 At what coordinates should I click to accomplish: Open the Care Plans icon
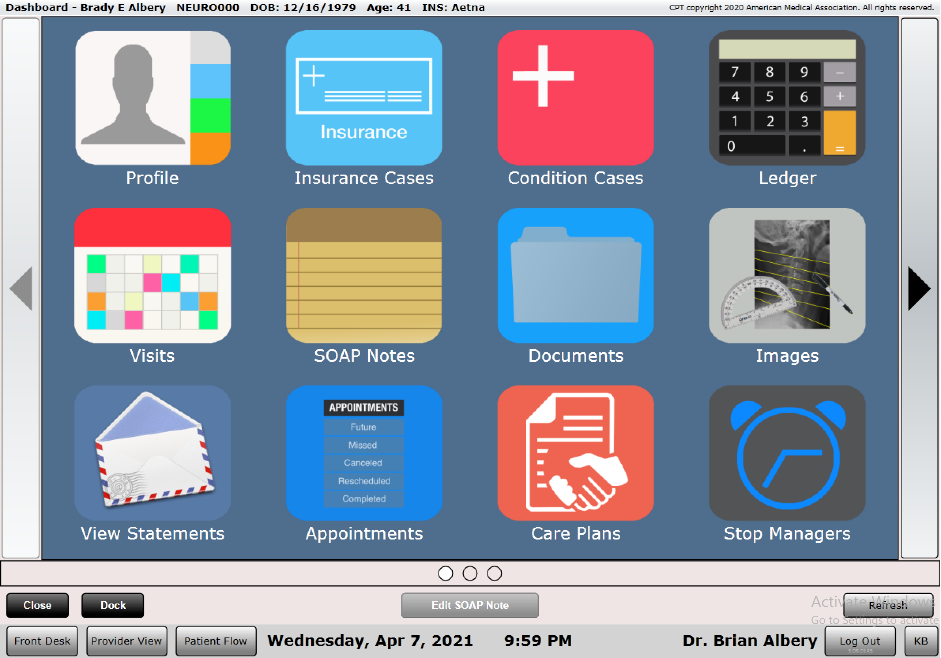click(x=575, y=453)
